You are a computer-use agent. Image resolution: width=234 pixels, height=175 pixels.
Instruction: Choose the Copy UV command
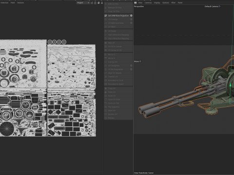pyautogui.click(x=118, y=88)
